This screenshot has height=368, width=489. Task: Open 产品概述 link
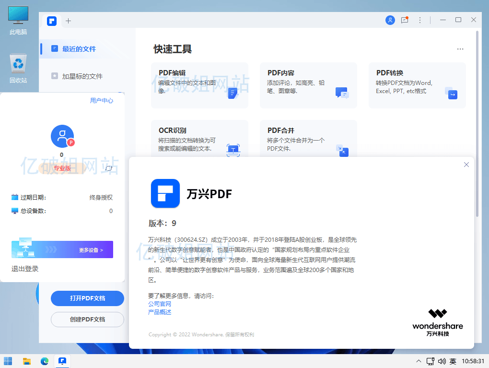coord(160,312)
